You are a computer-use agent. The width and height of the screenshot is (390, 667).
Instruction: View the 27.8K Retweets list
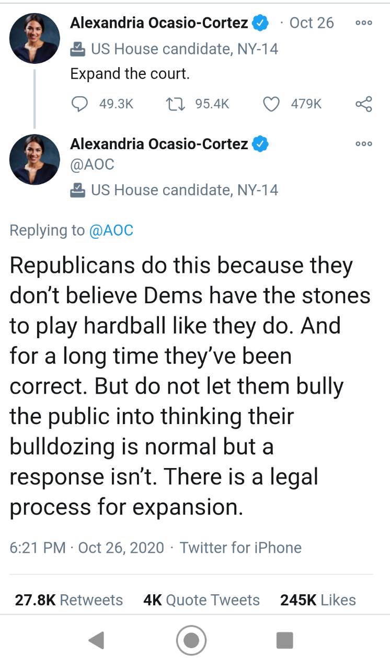click(68, 600)
